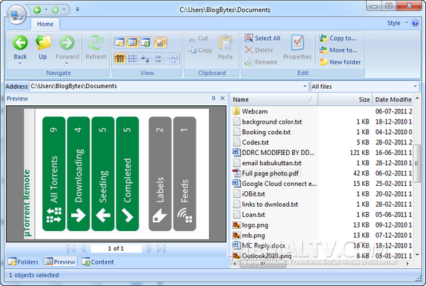Sort by the Name column header
426x286 pixels.
click(274, 100)
